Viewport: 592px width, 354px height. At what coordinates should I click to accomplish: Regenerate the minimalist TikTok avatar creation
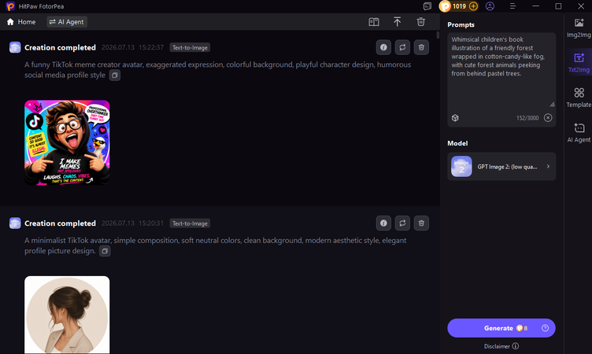point(402,223)
